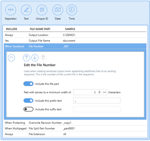Click the 'When Protecting' include cell

tap(15, 123)
